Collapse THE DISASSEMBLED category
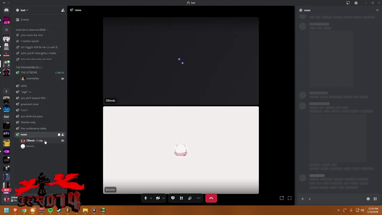This screenshot has height=215, width=382. coord(29,67)
